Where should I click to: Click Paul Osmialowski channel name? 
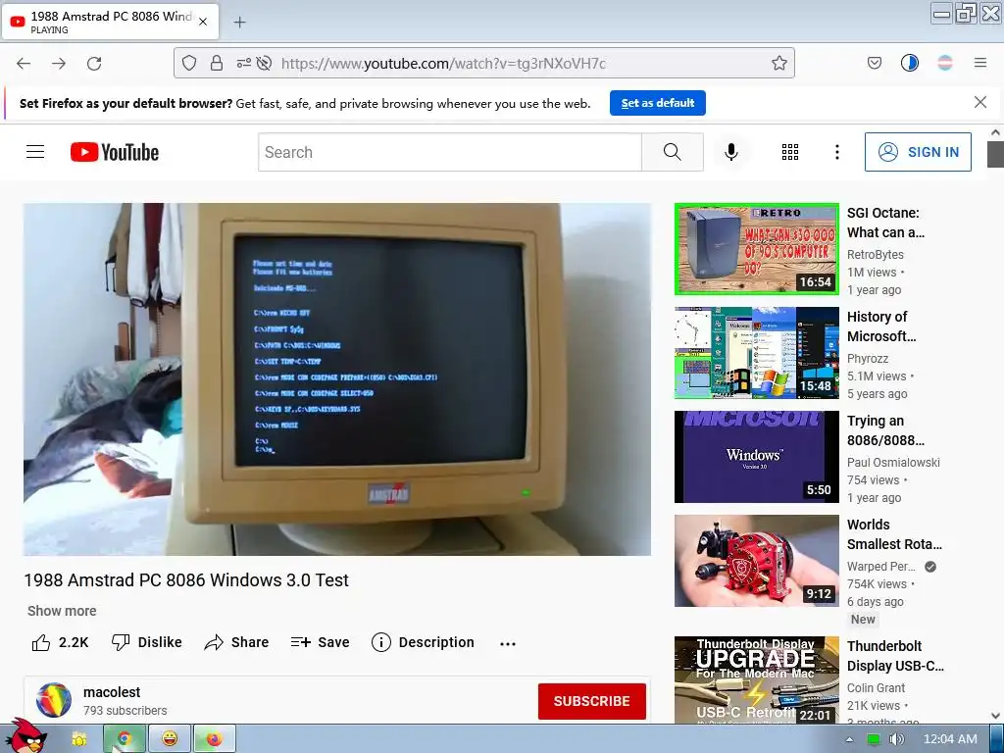pyautogui.click(x=893, y=463)
